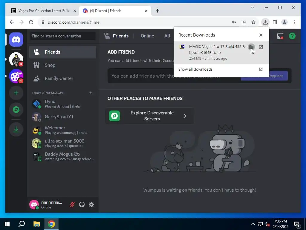Close the Vegas Pro Collection tab

coord(74,11)
